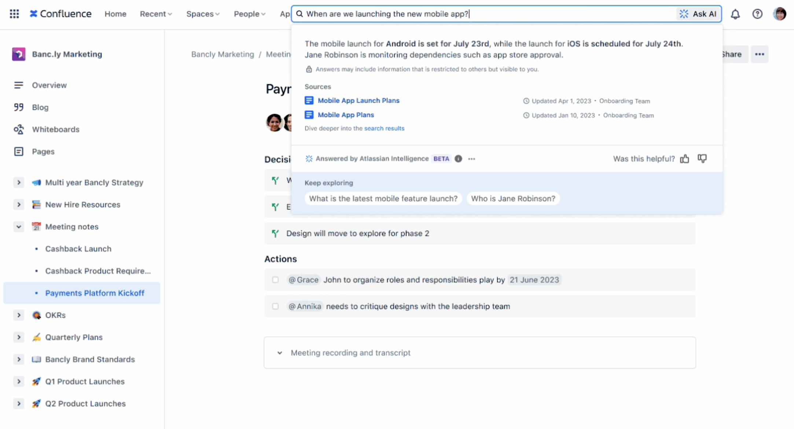This screenshot has height=429, width=794.
Task: Click the Mobile App Plans page icon
Action: coord(309,115)
